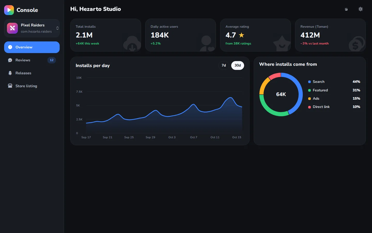Click the 'Sep 17' axis label
This screenshot has width=372, height=233.
[86, 137]
